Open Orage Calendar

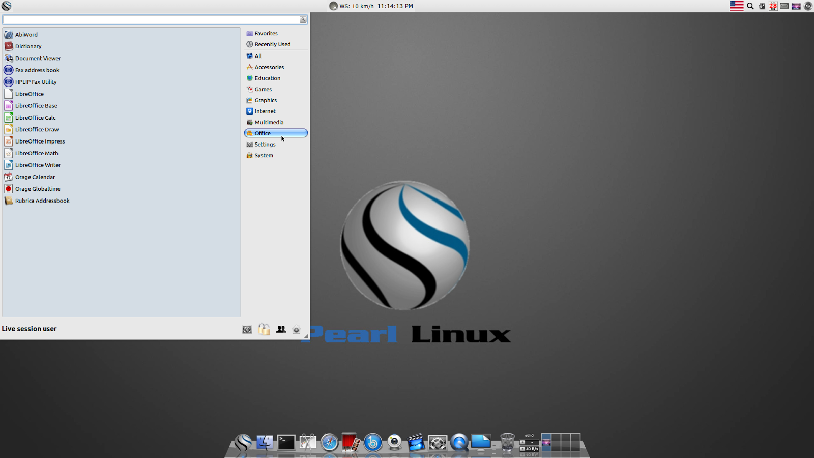pos(30,177)
